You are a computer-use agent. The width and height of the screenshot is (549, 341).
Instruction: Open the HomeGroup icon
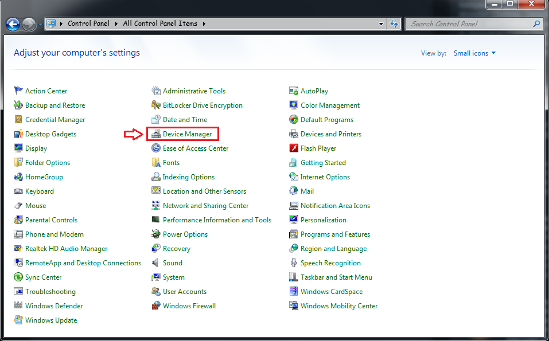click(x=18, y=177)
